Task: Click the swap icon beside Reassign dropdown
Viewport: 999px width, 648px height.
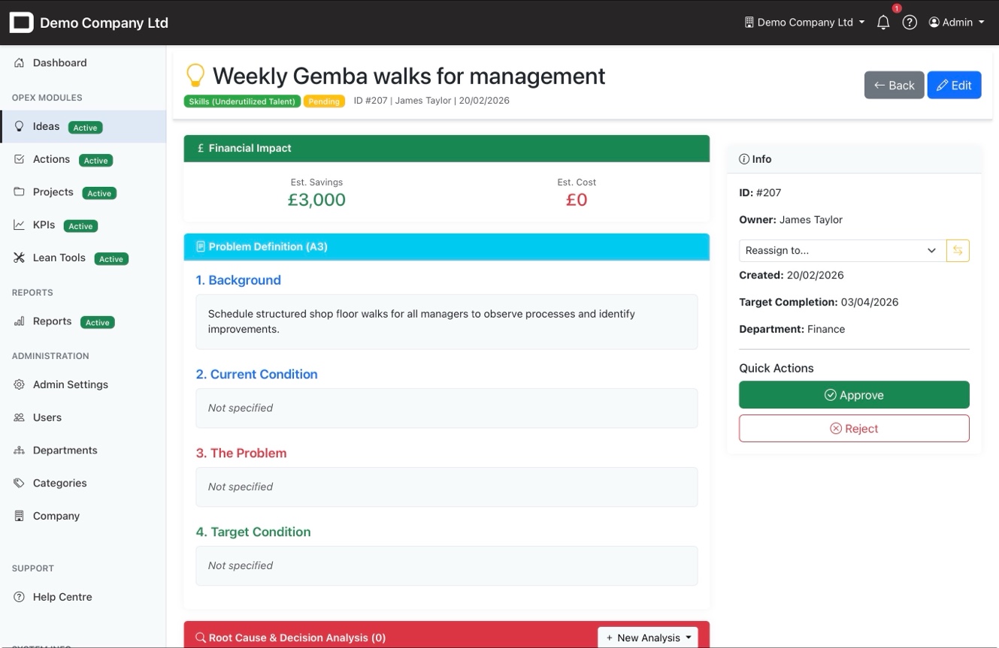Action: click(x=958, y=251)
